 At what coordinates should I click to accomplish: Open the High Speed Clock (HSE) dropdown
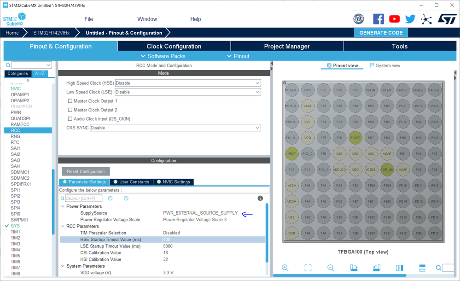[x=188, y=83]
